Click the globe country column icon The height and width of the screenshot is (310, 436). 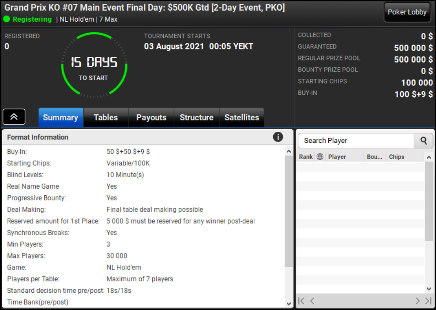[x=320, y=157]
